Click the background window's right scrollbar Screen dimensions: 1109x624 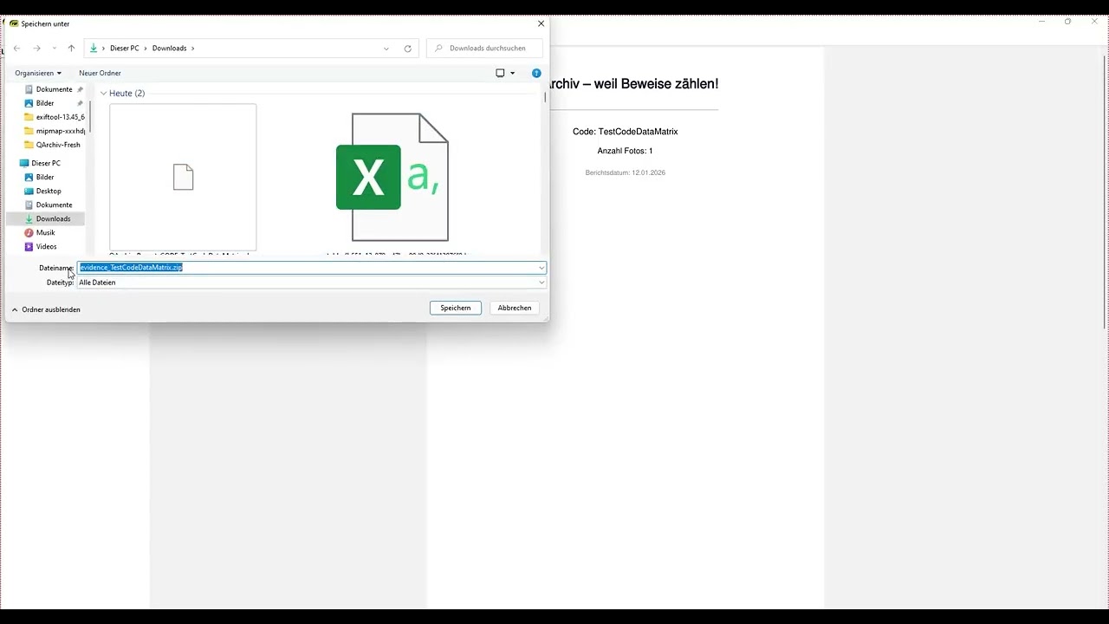[x=1105, y=191]
